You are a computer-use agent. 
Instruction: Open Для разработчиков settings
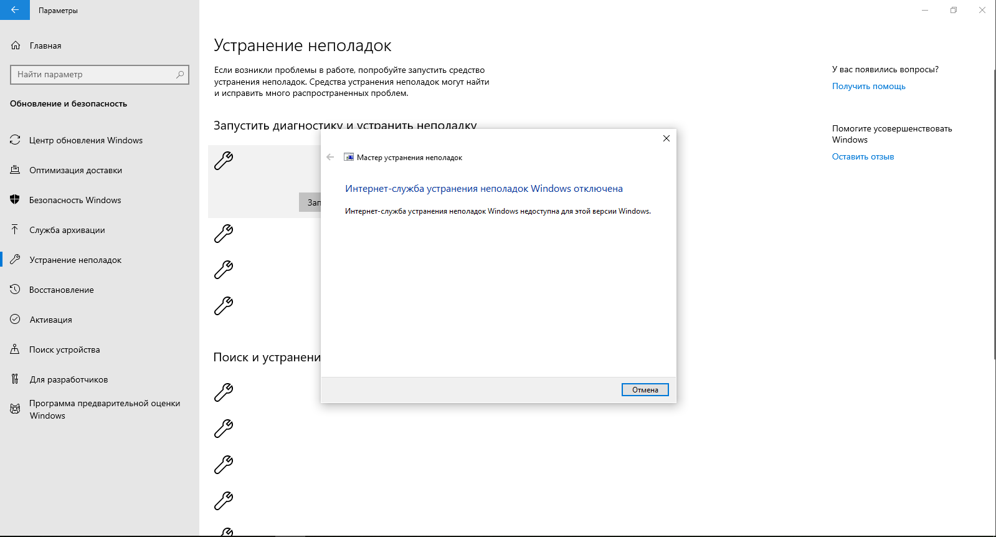click(100, 379)
